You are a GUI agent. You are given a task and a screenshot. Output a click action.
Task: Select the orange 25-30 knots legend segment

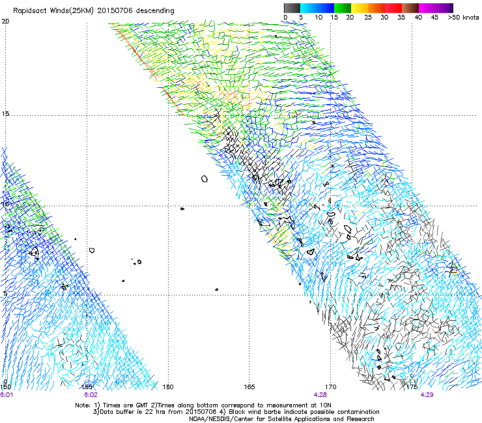(x=376, y=8)
